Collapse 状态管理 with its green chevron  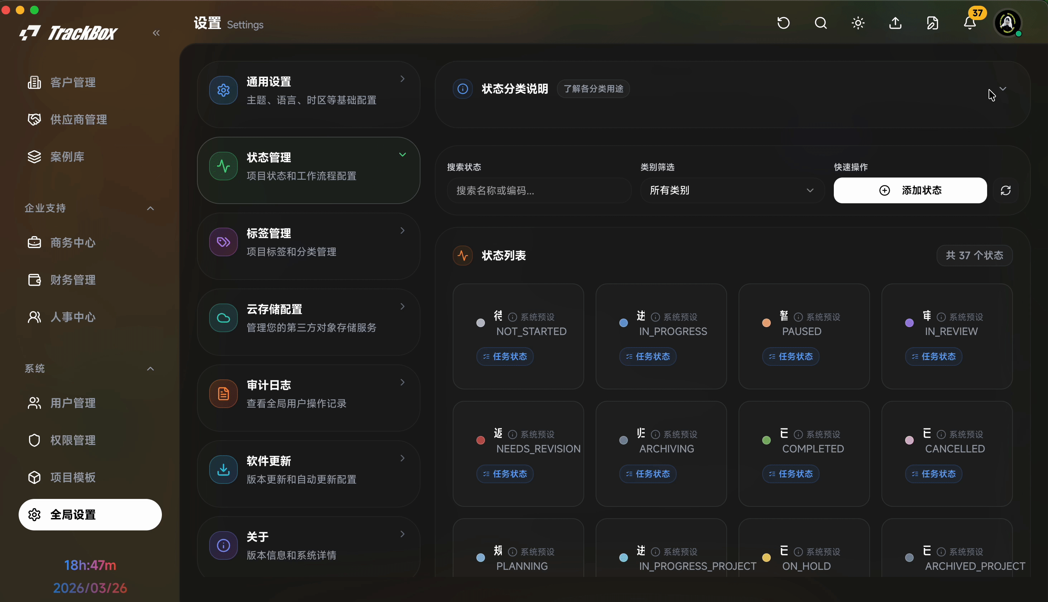point(402,155)
